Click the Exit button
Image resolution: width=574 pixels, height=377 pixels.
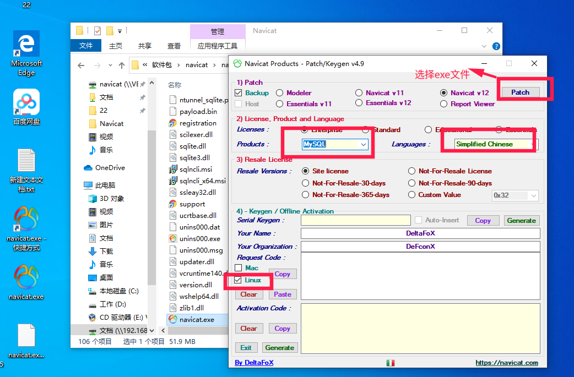point(246,347)
